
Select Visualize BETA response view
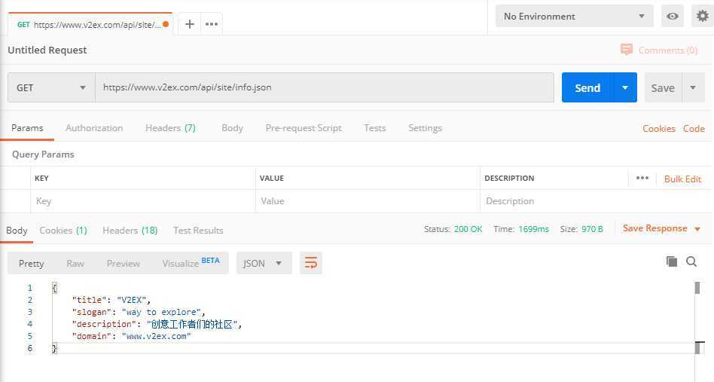191,263
